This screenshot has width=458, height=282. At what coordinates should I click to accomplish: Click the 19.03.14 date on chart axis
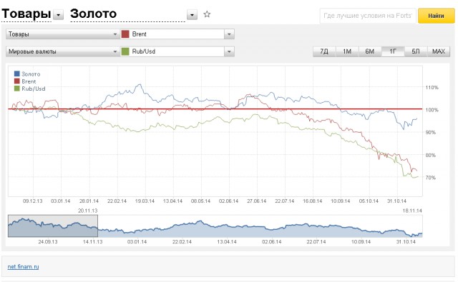[x=145, y=201]
